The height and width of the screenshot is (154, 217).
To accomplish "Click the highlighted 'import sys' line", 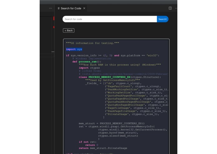I will tap(74, 49).
